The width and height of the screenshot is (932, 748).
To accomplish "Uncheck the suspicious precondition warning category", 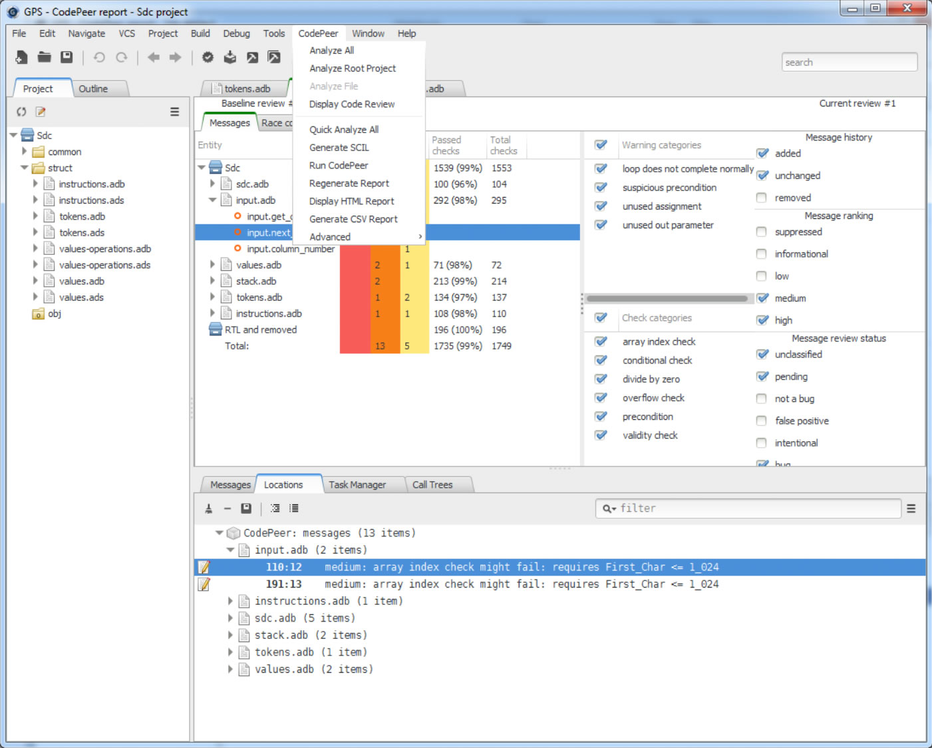I will pos(601,187).
